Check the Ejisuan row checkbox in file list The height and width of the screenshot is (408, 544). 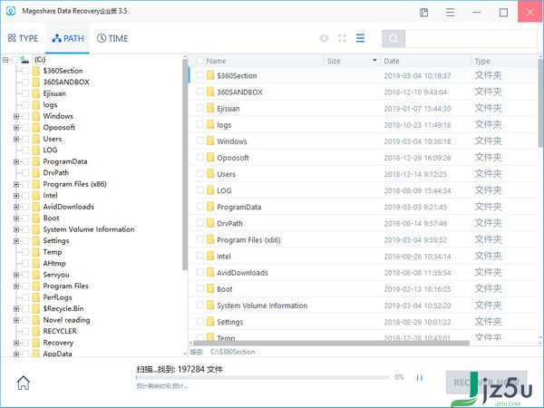[x=199, y=108]
